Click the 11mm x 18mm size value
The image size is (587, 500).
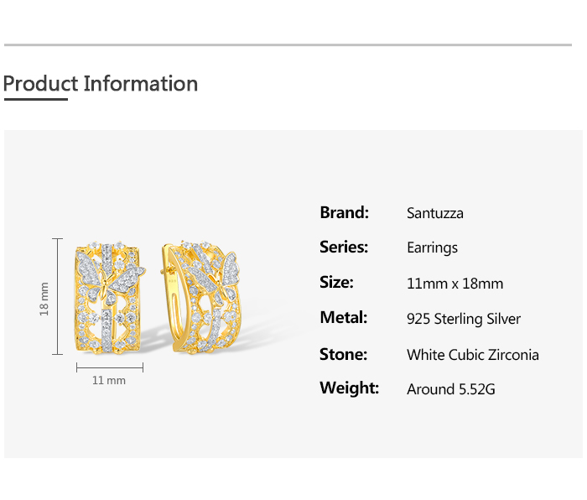pos(455,284)
